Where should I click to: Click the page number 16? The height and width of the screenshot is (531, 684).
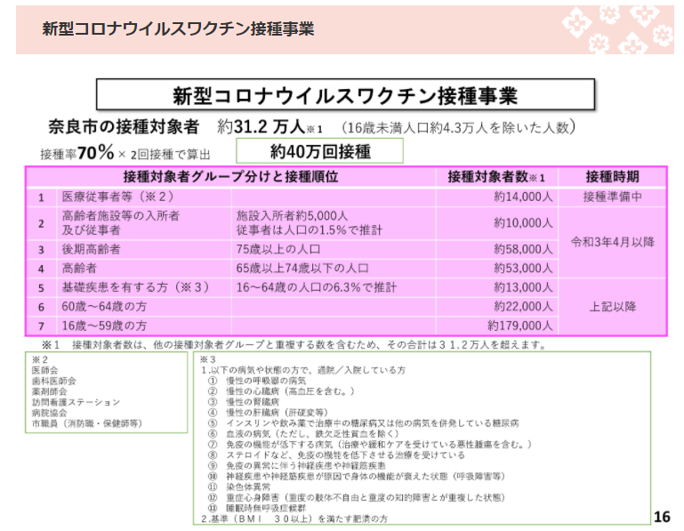(x=661, y=517)
